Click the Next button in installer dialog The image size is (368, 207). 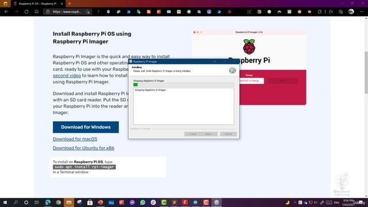[x=209, y=134]
